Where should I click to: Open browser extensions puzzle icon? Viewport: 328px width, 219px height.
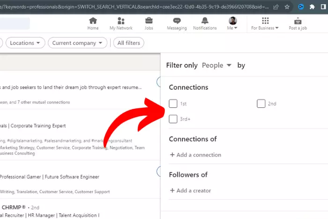click(x=312, y=7)
